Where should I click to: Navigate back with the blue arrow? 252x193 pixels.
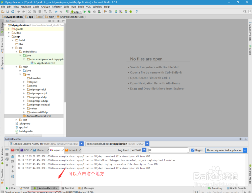pyautogui.click(x=56, y=12)
